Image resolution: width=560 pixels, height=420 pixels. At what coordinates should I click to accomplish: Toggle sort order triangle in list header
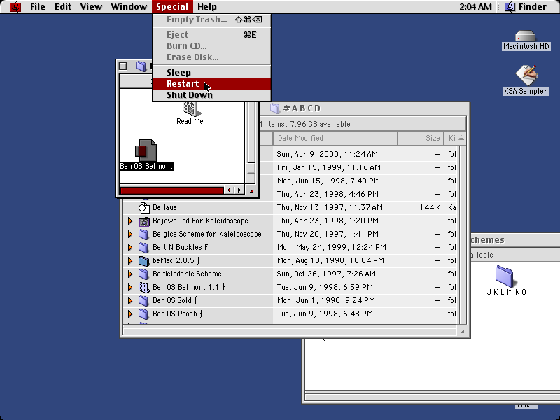(x=461, y=138)
